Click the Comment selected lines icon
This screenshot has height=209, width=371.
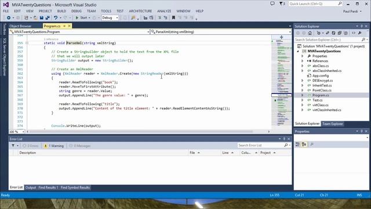(159, 18)
